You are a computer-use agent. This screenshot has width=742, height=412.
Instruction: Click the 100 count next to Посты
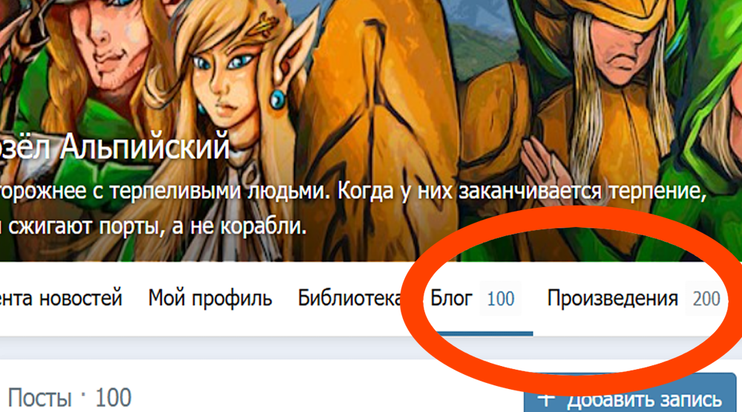113,397
